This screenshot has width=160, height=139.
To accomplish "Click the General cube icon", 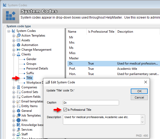I will pyautogui.click(x=19, y=111).
